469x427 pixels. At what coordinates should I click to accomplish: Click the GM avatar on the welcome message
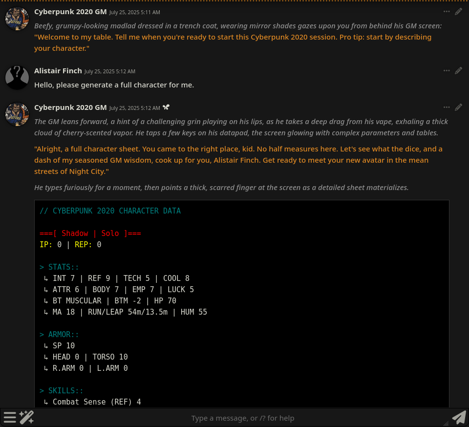tap(17, 19)
